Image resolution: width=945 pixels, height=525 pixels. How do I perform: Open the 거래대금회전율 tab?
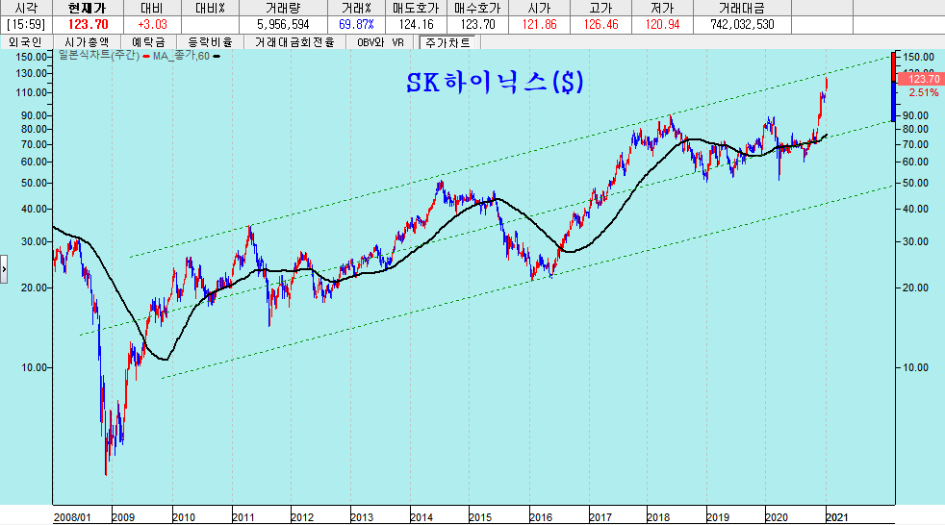tap(294, 42)
